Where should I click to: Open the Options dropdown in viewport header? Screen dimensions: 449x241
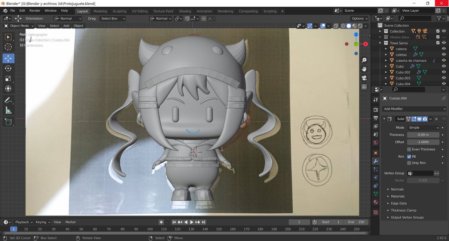tap(360, 18)
